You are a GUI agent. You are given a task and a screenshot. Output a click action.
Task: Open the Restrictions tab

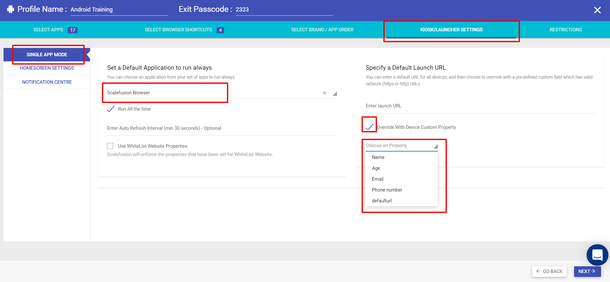(565, 30)
